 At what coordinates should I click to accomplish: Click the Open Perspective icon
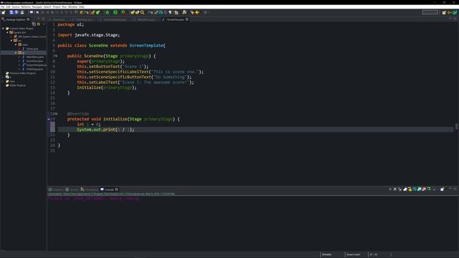444,12
